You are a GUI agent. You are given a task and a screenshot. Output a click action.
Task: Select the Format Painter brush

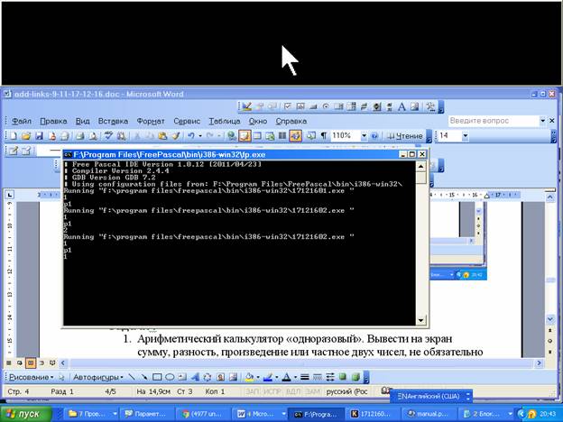176,135
